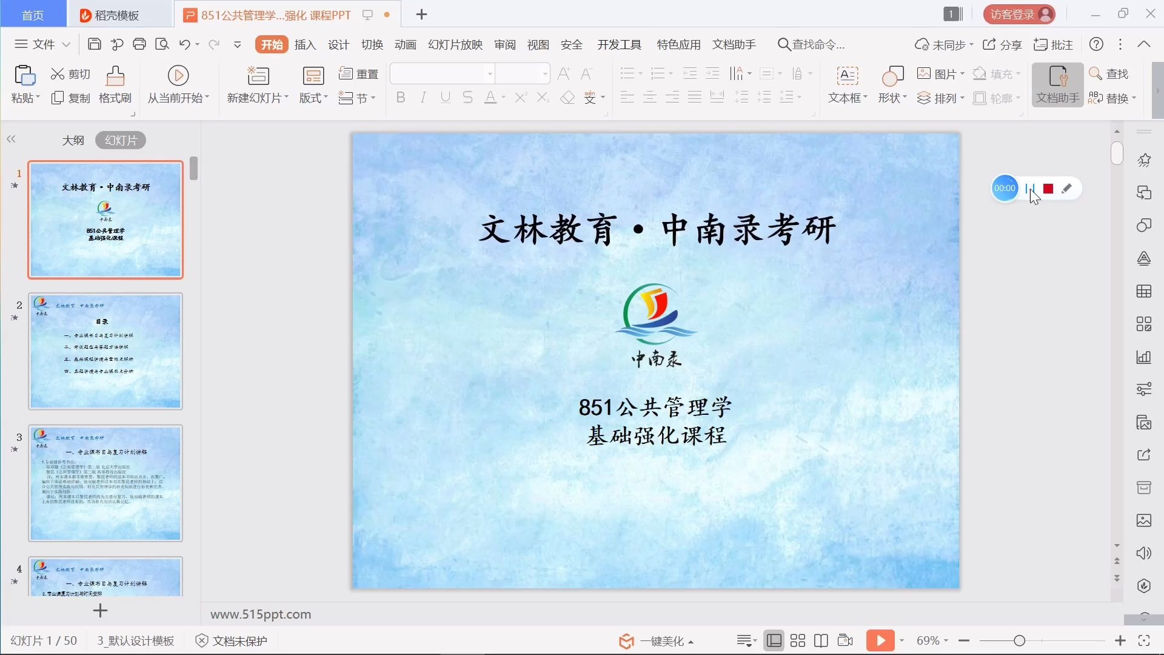Stop the screen recording red square

pos(1048,189)
